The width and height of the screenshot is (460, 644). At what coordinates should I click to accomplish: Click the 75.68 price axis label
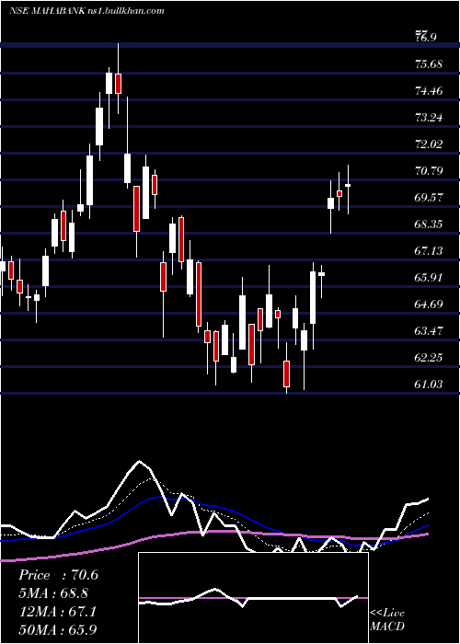[429, 64]
